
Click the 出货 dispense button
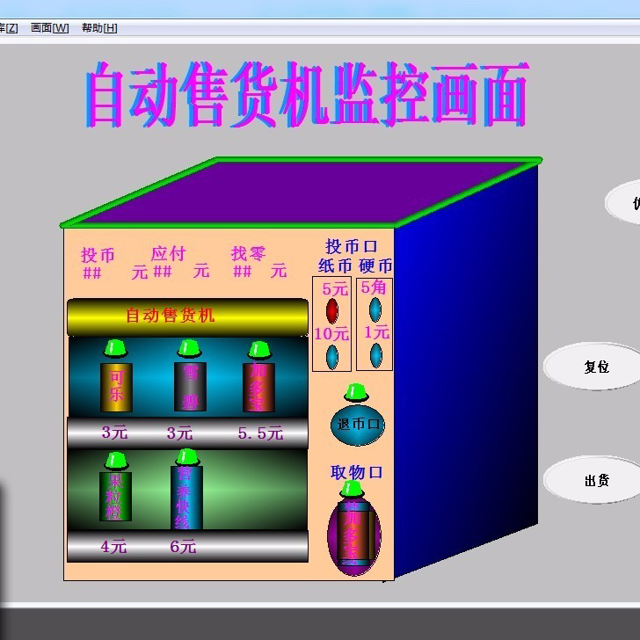point(595,480)
